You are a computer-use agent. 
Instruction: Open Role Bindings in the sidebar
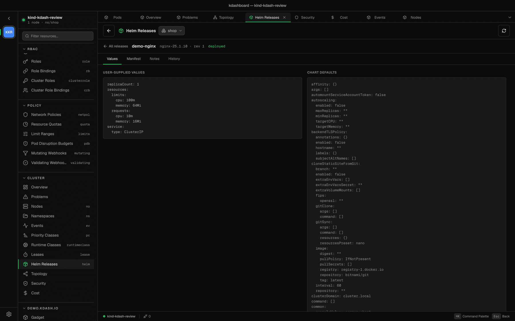point(56,71)
